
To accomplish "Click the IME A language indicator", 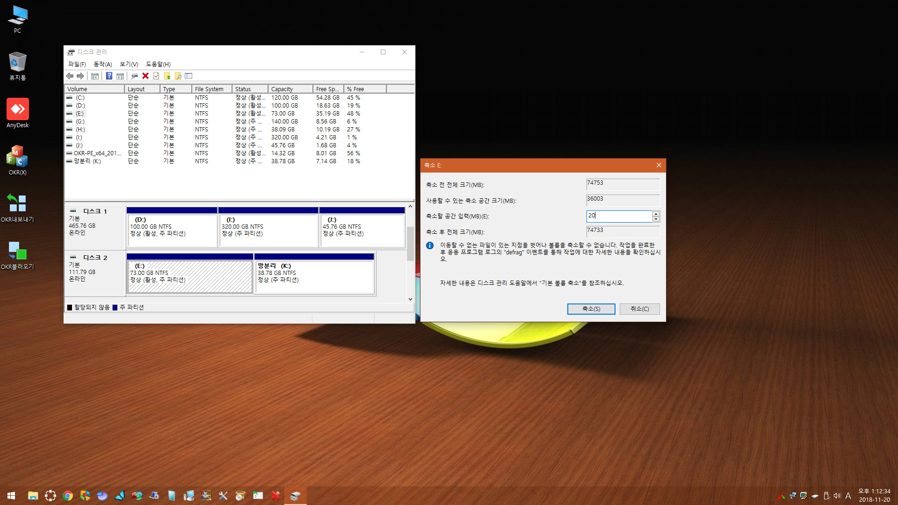I will pyautogui.click(x=848, y=496).
